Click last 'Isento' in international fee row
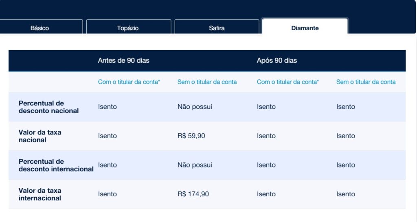Image resolution: width=417 pixels, height=222 pixels. coord(346,194)
